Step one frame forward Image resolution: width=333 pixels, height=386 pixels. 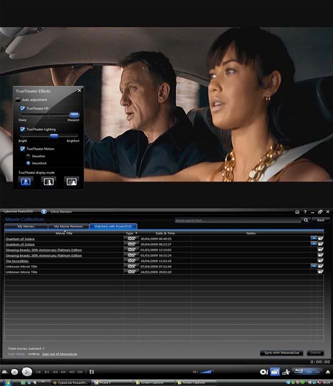[80, 372]
